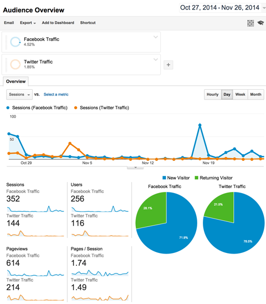Click the Twitter pageviews value 214
This screenshot has width=266, height=304.
coord(13,287)
